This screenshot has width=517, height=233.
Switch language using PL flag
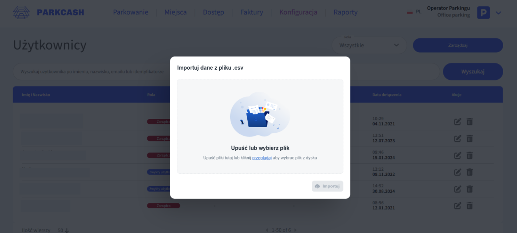410,12
